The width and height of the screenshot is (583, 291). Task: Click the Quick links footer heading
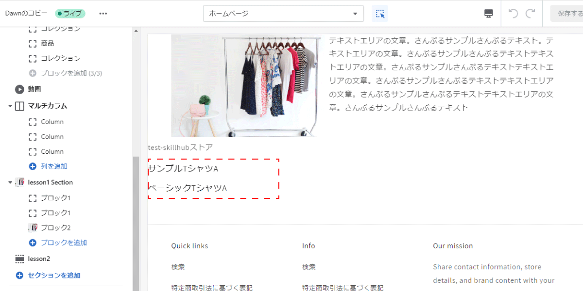click(189, 246)
